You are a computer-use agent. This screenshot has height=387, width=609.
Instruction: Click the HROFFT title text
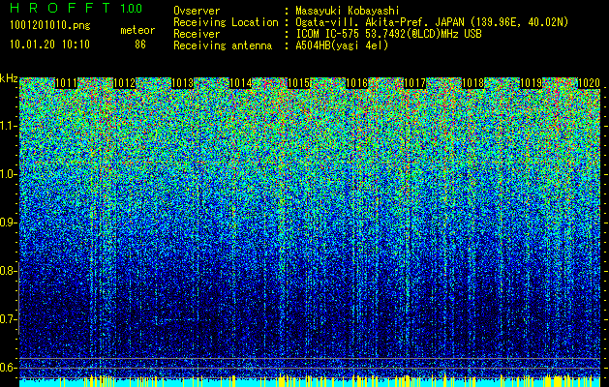[60, 8]
